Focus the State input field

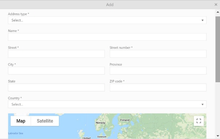[x=56, y=87]
